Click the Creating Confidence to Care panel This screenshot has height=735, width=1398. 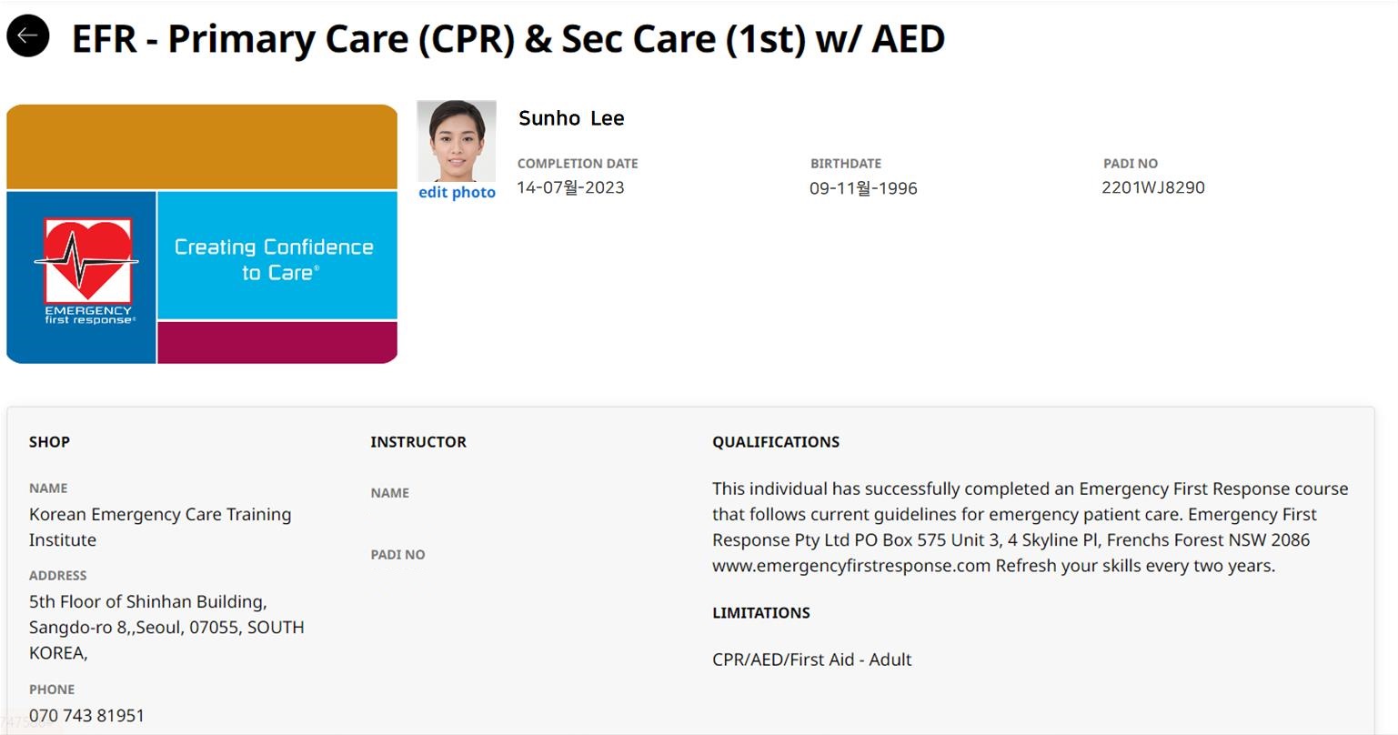pos(277,258)
